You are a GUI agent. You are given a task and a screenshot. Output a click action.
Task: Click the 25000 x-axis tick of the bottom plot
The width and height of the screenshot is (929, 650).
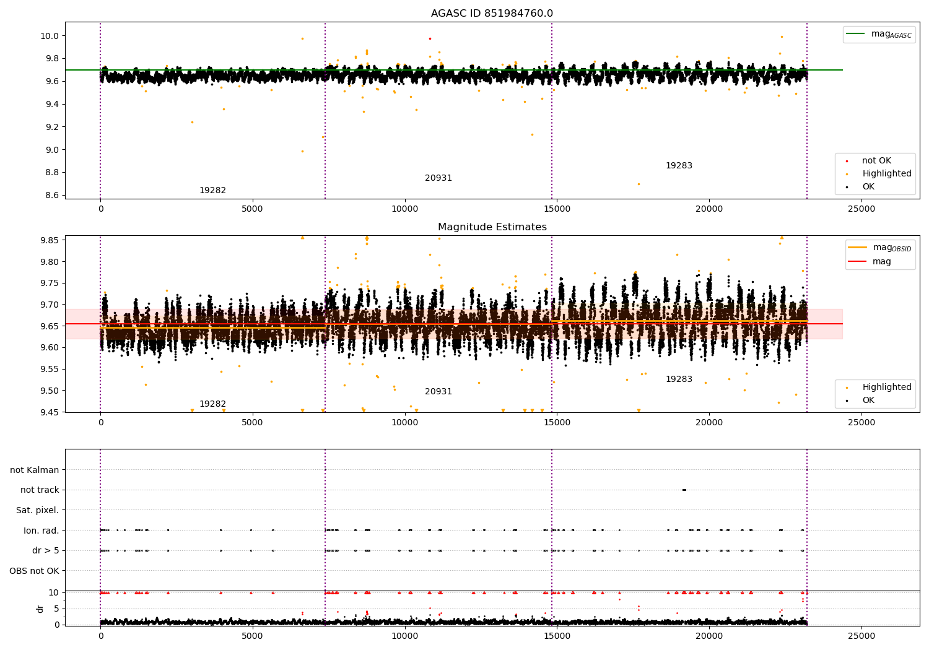pyautogui.click(x=861, y=636)
